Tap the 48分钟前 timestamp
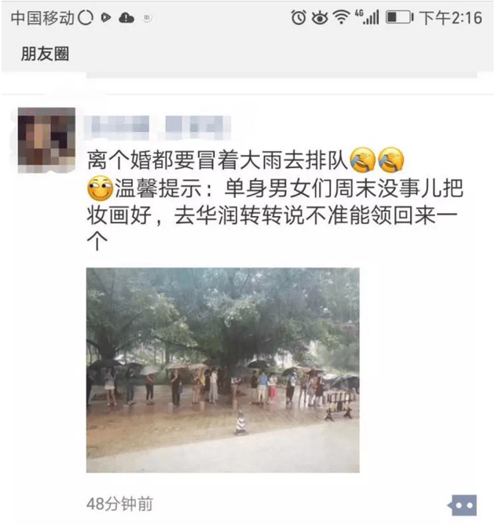 (119, 504)
